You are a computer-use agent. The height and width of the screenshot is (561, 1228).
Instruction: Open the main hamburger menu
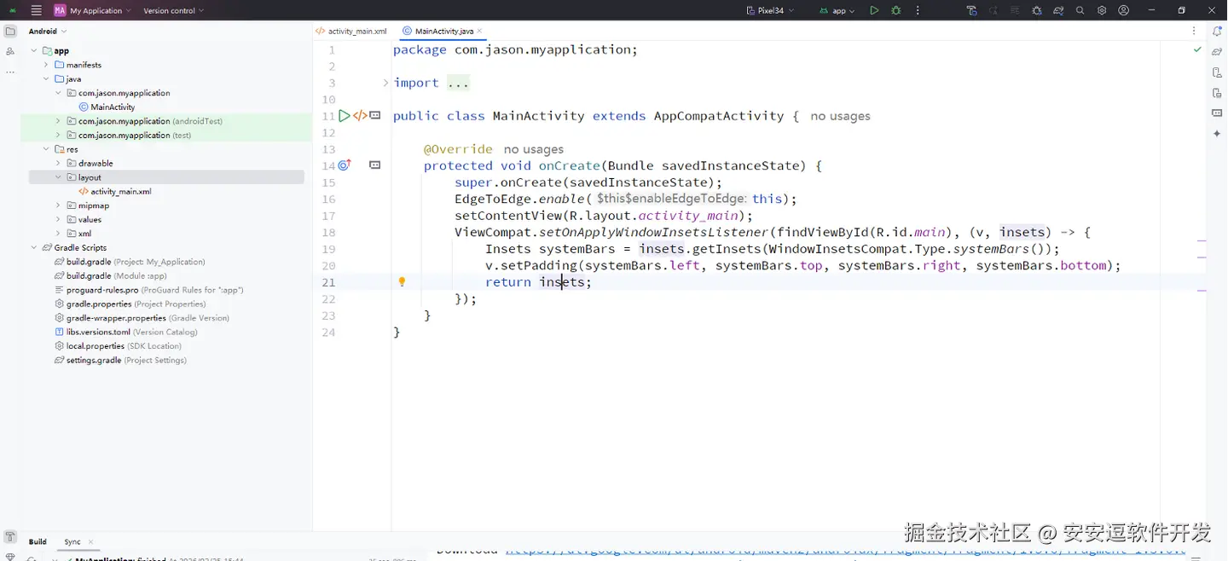click(36, 10)
